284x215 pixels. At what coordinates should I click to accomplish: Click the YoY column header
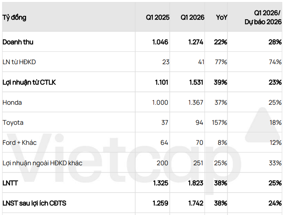[221, 17]
